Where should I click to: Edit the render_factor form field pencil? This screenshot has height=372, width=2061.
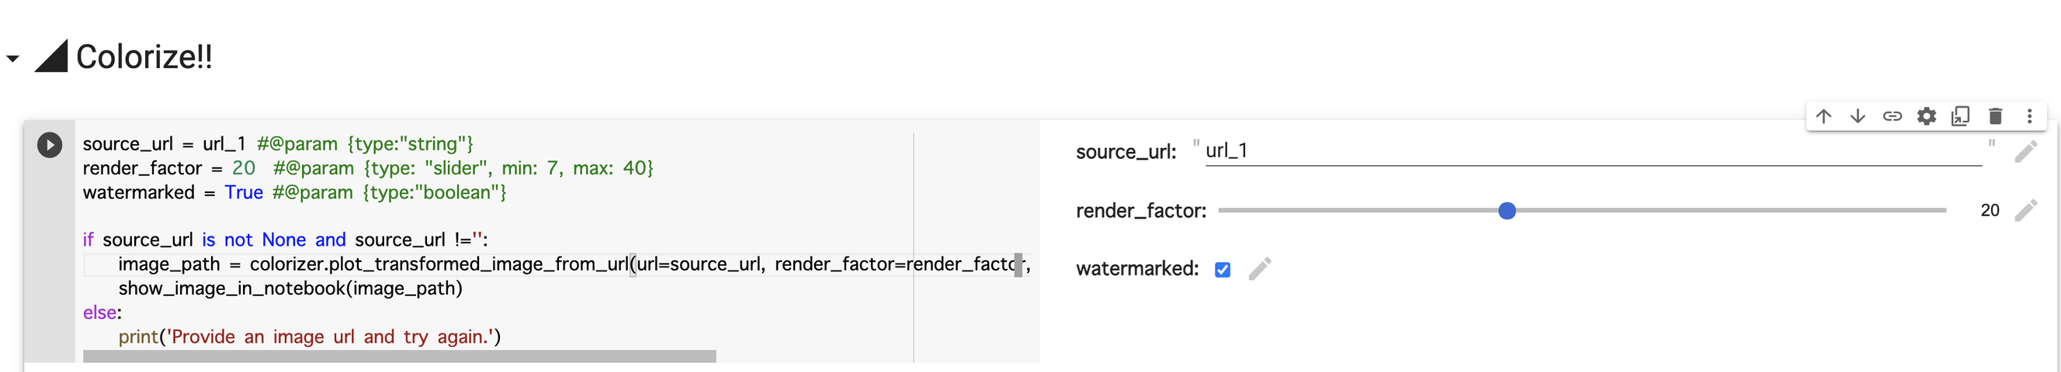(2026, 211)
